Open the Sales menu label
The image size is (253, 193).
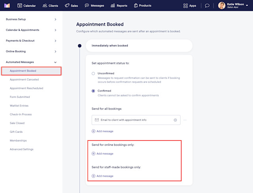coord(74,6)
